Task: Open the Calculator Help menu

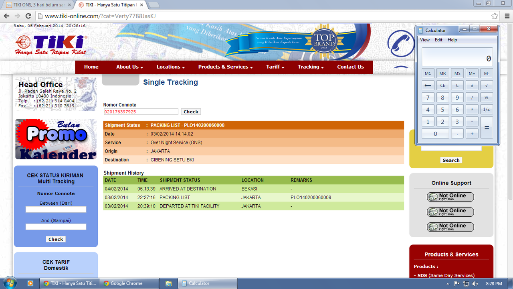Action: click(452, 40)
